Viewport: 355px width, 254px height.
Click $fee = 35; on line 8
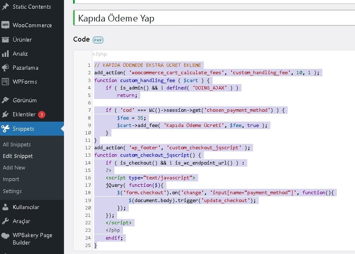coord(131,118)
